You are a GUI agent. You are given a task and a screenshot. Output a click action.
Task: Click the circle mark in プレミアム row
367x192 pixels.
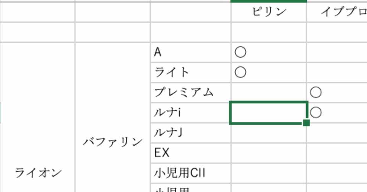click(316, 92)
